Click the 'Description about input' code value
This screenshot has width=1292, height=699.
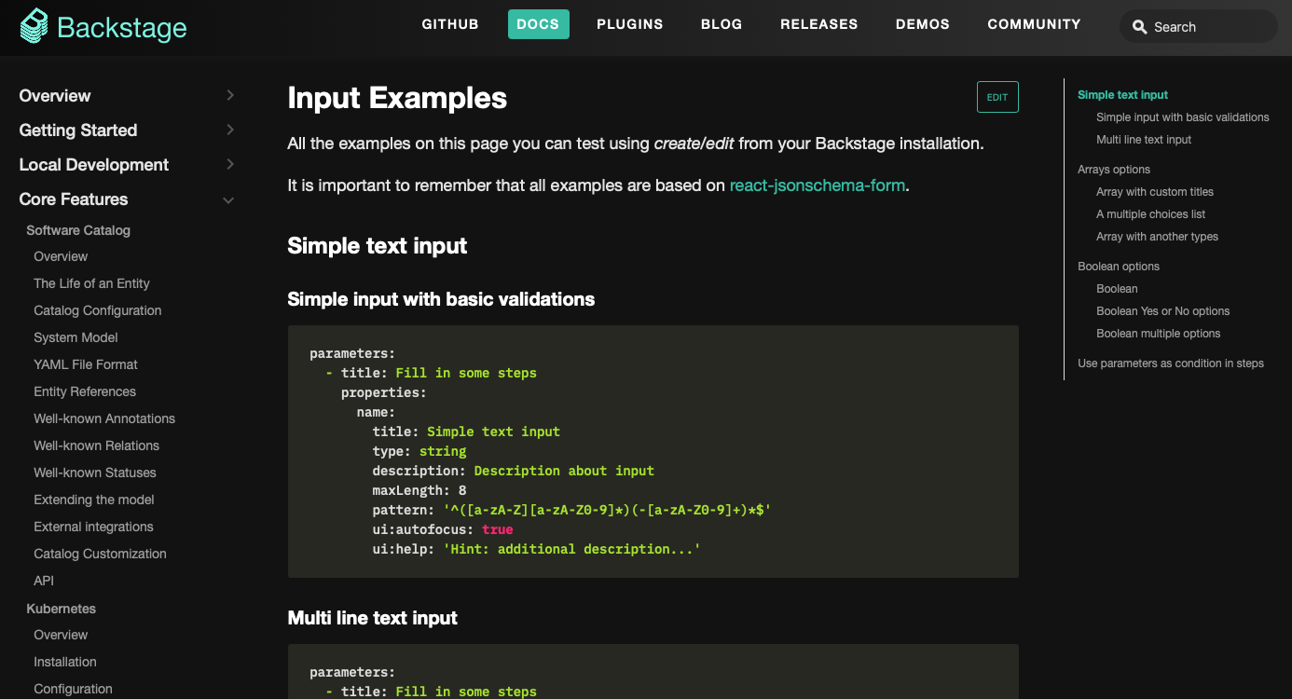tap(564, 471)
